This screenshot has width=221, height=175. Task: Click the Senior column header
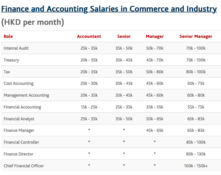[124, 36]
